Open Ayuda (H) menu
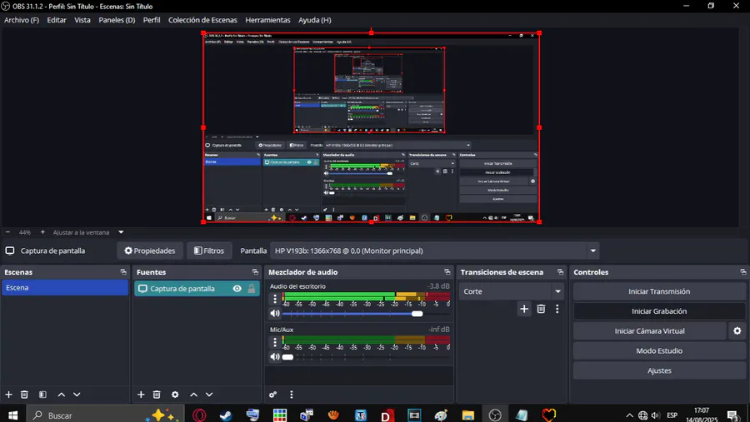Viewport: 750px width, 422px height. click(315, 20)
